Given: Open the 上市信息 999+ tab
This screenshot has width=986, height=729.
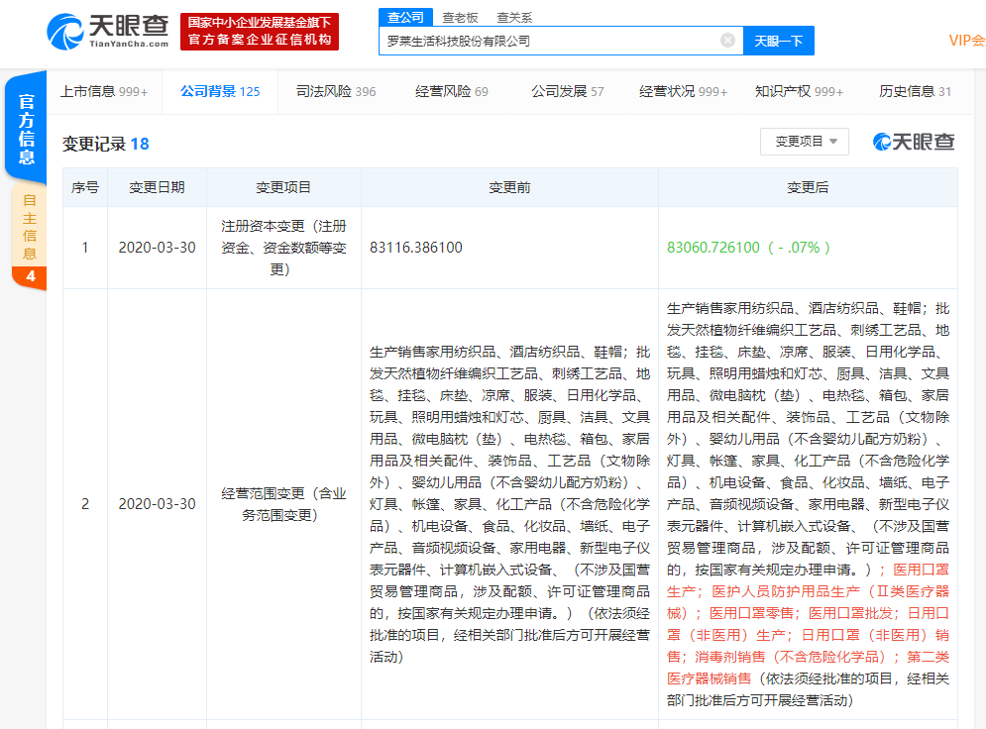Looking at the screenshot, I should [x=104, y=92].
